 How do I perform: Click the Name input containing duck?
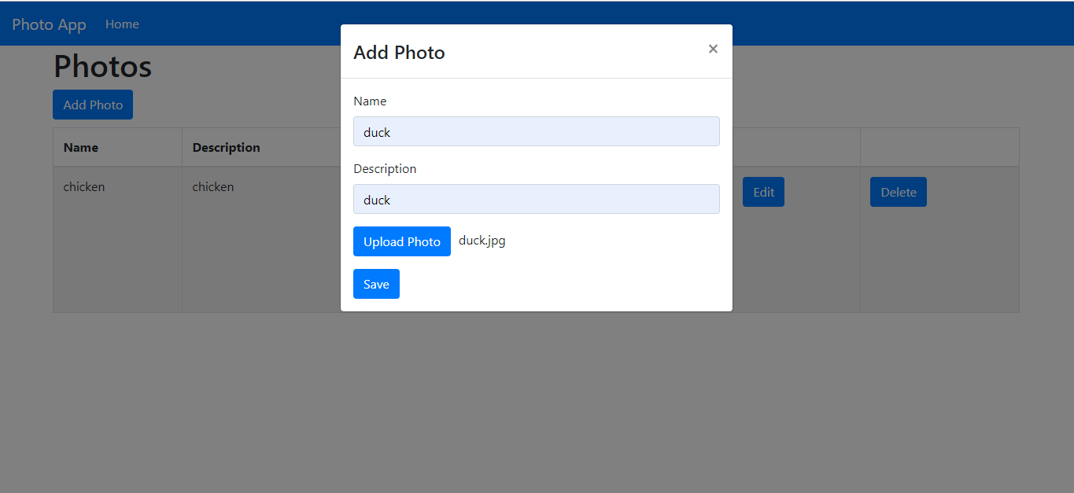tap(536, 131)
